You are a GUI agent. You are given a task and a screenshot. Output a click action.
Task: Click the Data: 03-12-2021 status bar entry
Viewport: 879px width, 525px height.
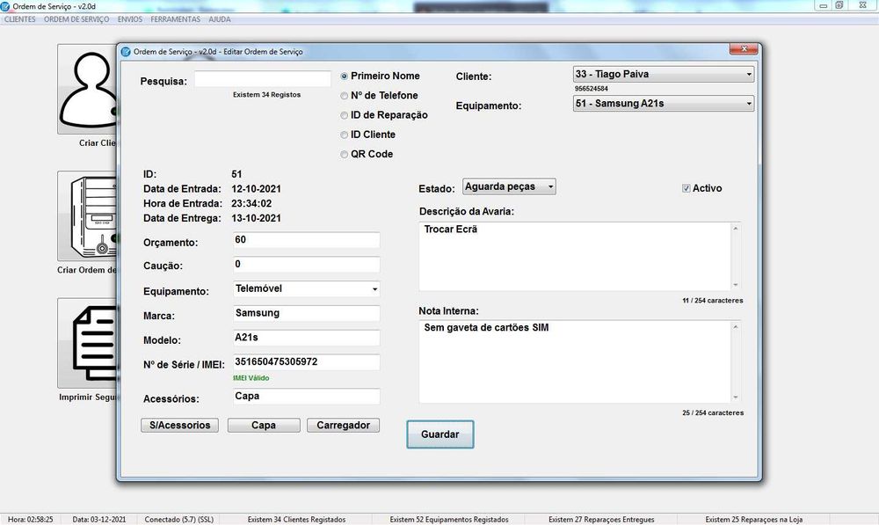coord(99,520)
